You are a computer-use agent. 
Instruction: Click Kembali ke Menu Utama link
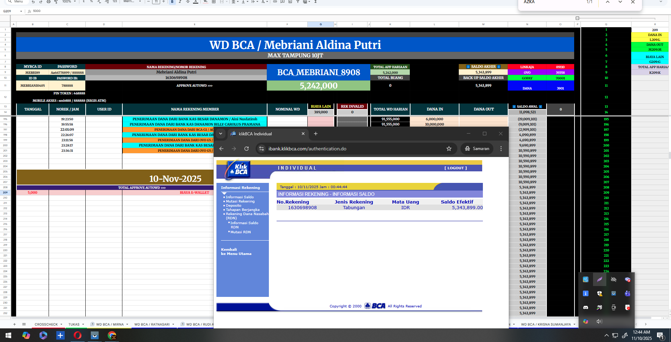coord(236,252)
